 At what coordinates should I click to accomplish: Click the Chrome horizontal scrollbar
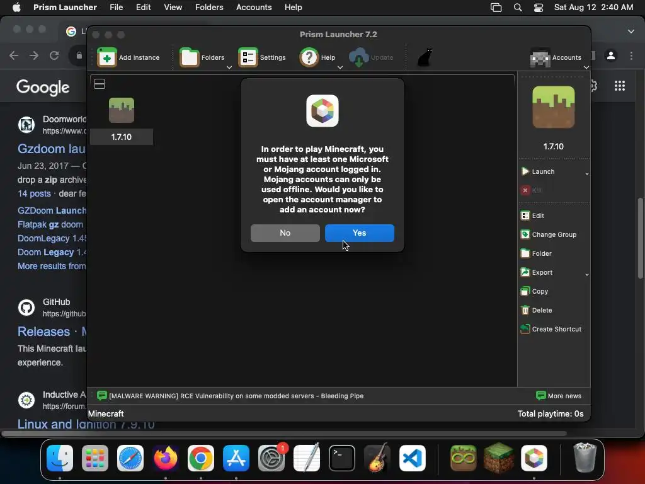(284, 434)
